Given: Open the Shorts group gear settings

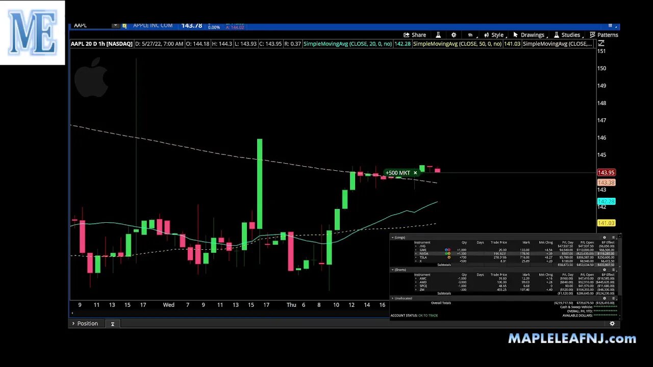Looking at the screenshot, I should pyautogui.click(x=605, y=270).
